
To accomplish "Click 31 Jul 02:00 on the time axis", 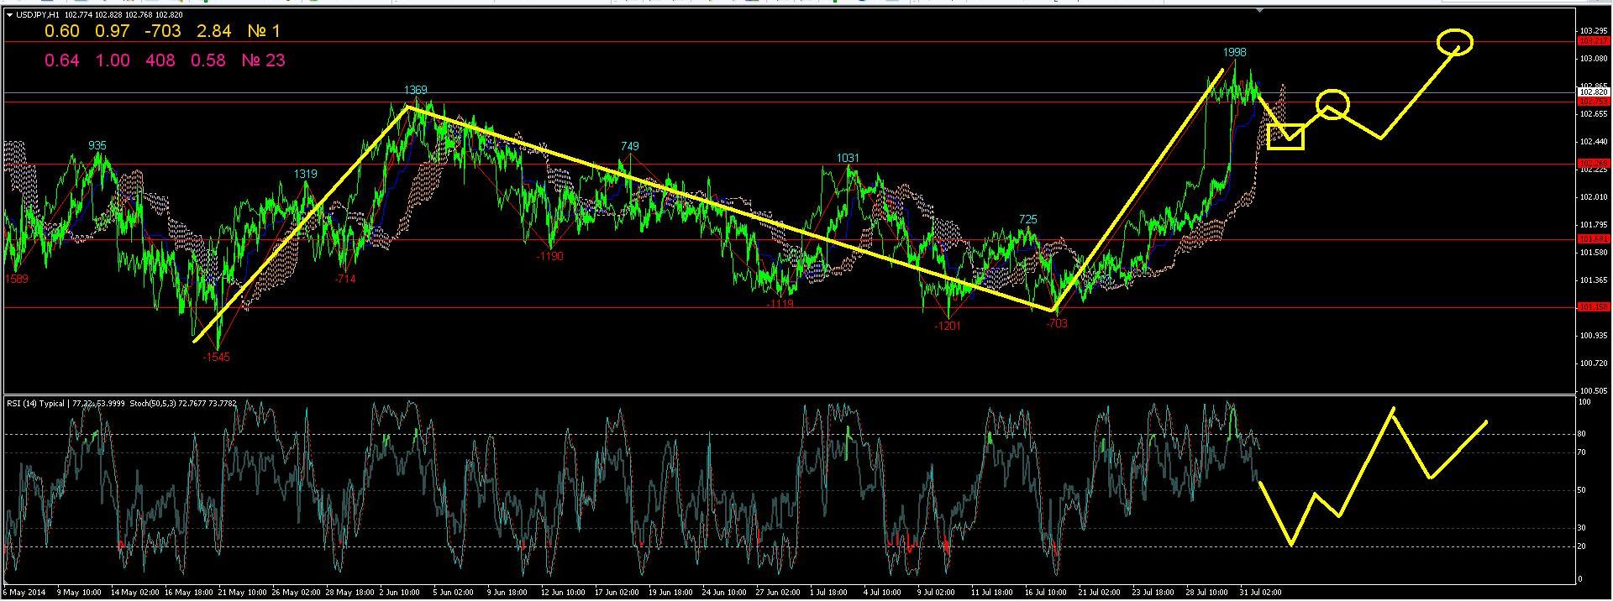I will point(1258,593).
